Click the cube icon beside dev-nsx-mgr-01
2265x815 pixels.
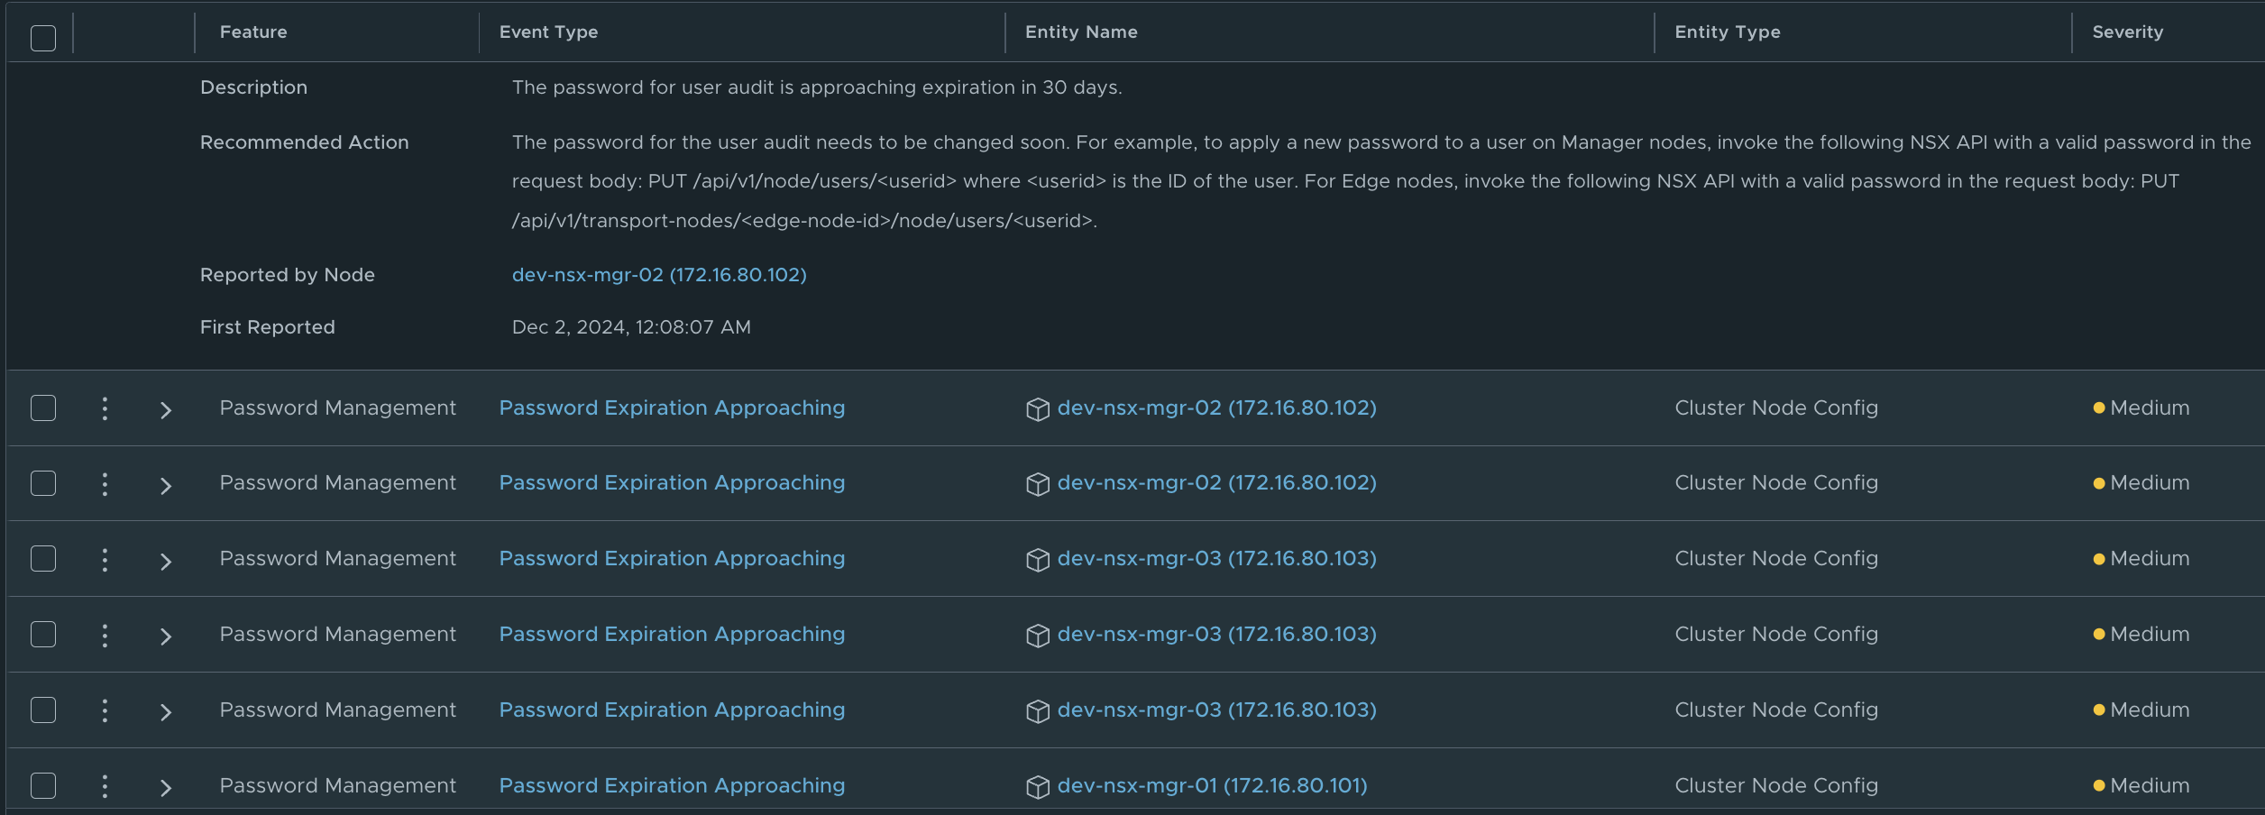coord(1037,787)
